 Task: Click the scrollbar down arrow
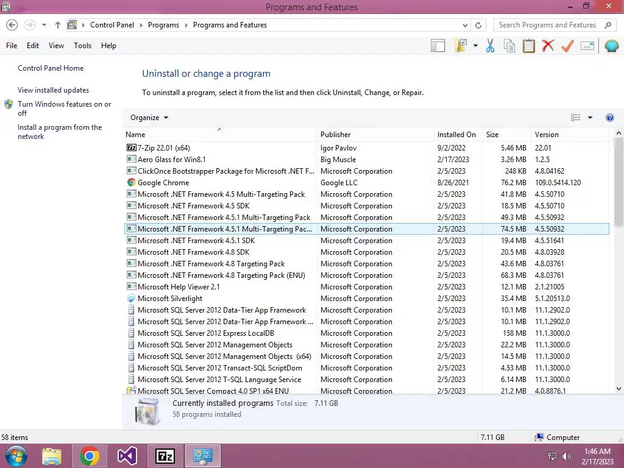tap(619, 389)
